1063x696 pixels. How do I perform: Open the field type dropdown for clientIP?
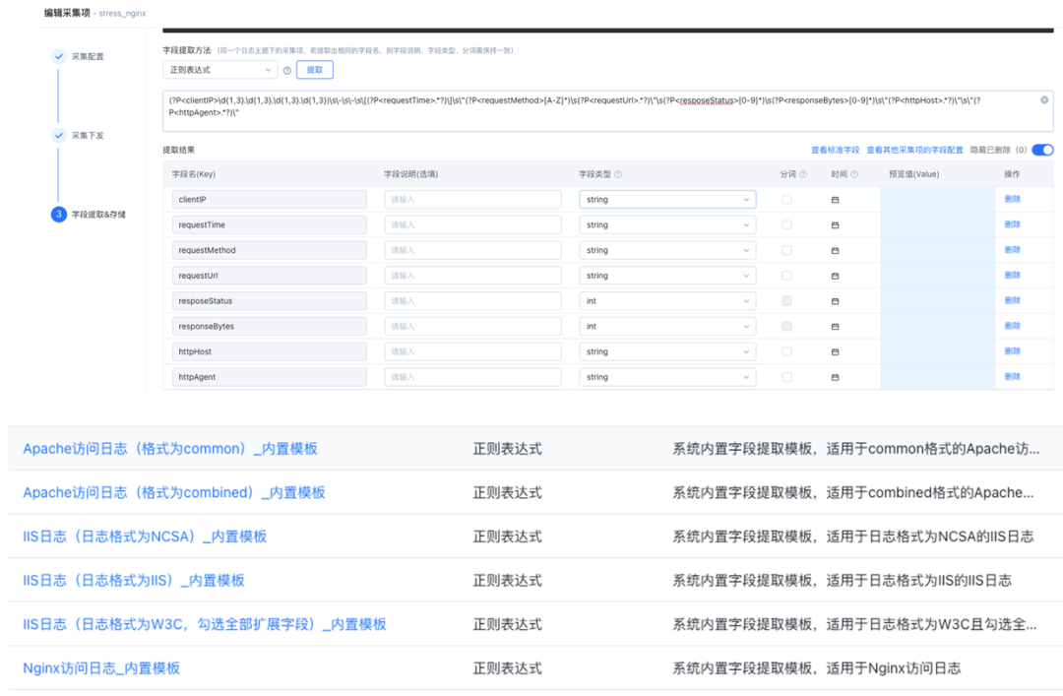pyautogui.click(x=667, y=200)
